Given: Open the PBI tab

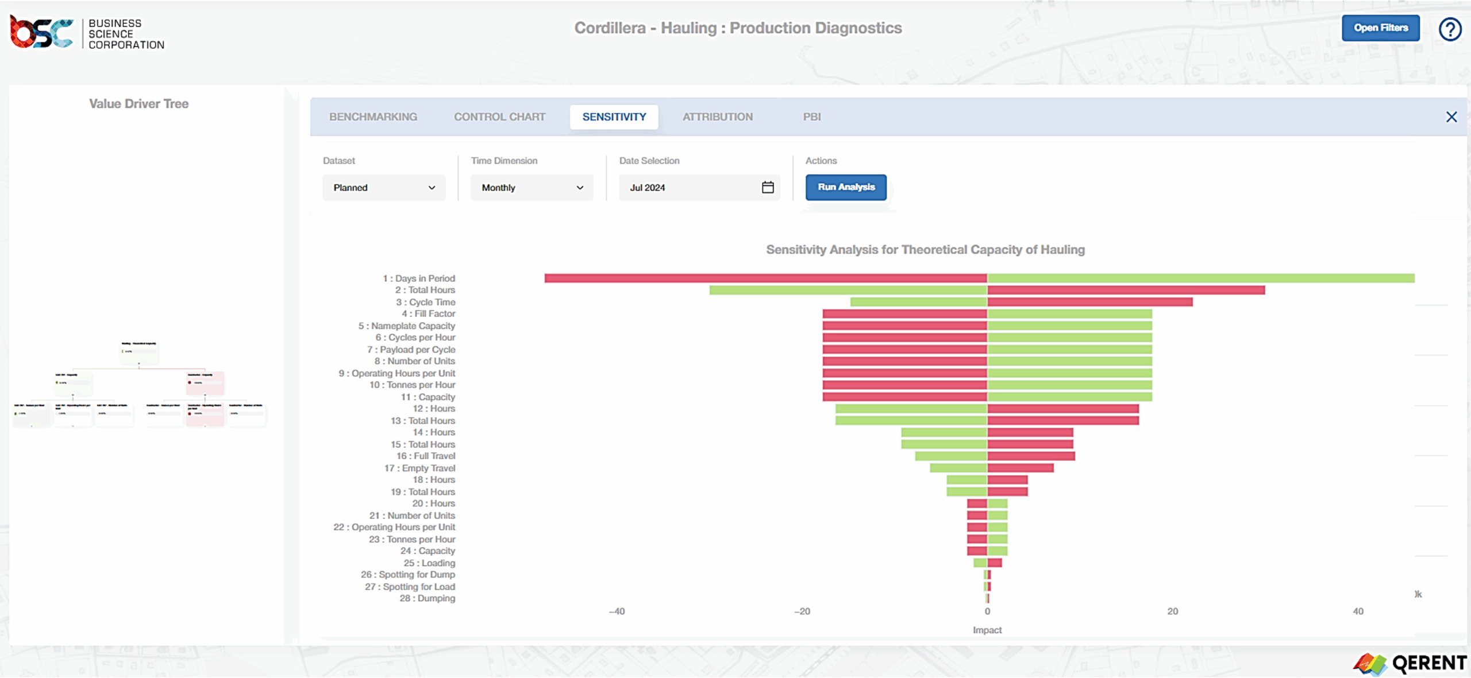Looking at the screenshot, I should tap(812, 117).
